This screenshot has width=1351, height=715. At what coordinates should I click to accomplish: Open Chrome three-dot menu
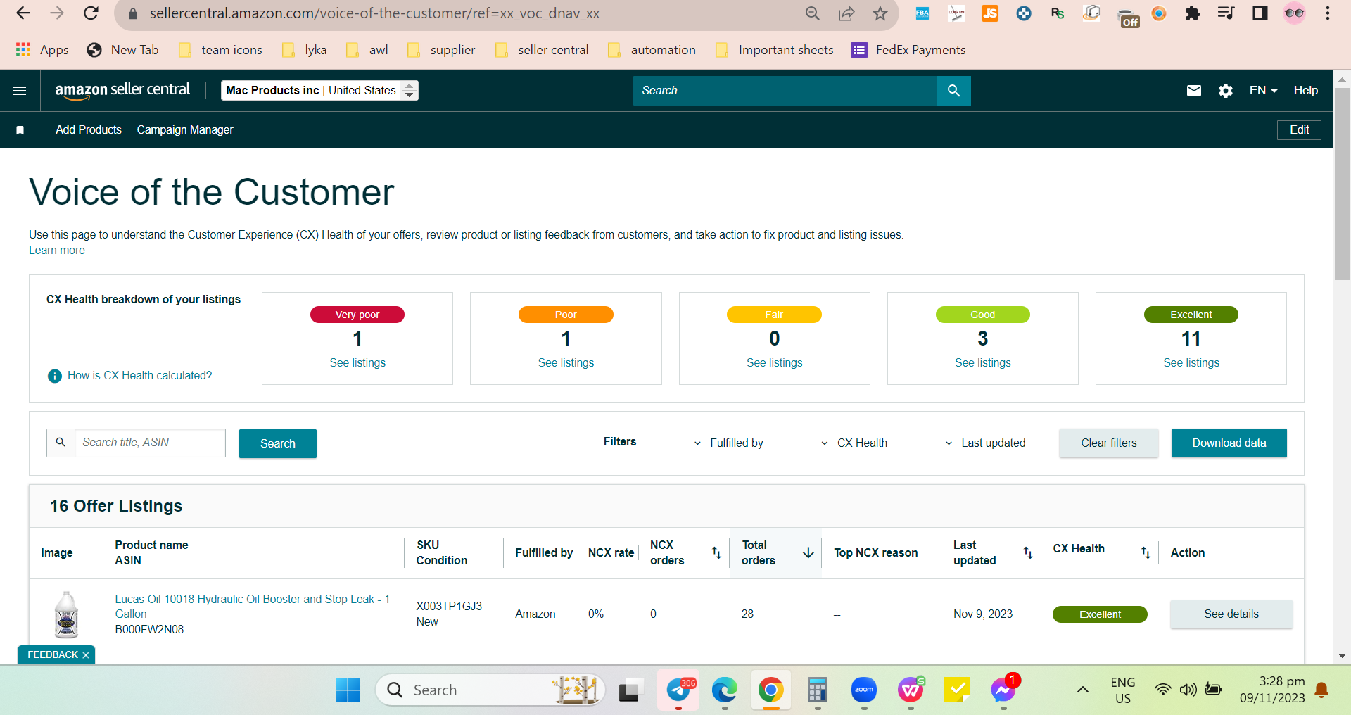tap(1328, 13)
